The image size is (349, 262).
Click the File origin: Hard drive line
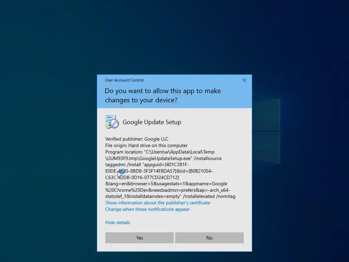tap(147, 145)
